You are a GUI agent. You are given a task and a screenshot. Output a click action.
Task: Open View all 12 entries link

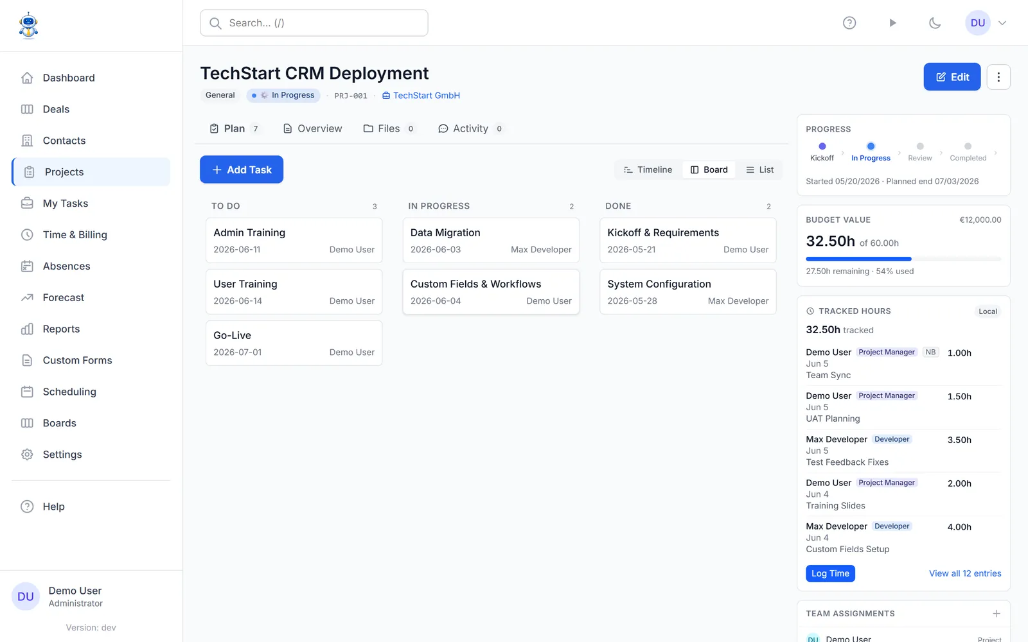coord(965,573)
